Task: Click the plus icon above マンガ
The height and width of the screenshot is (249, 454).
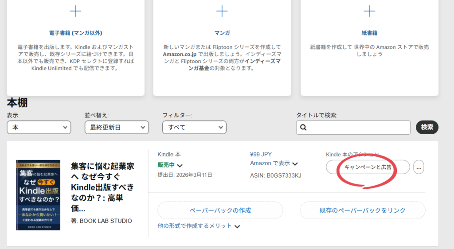Action: point(222,11)
